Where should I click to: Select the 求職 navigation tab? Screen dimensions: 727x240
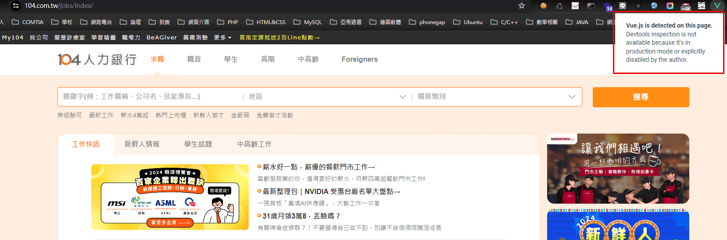158,59
